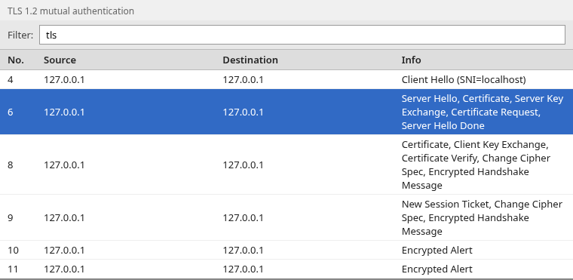The width and height of the screenshot is (573, 280).
Task: Click the Info column header
Action: coord(411,60)
